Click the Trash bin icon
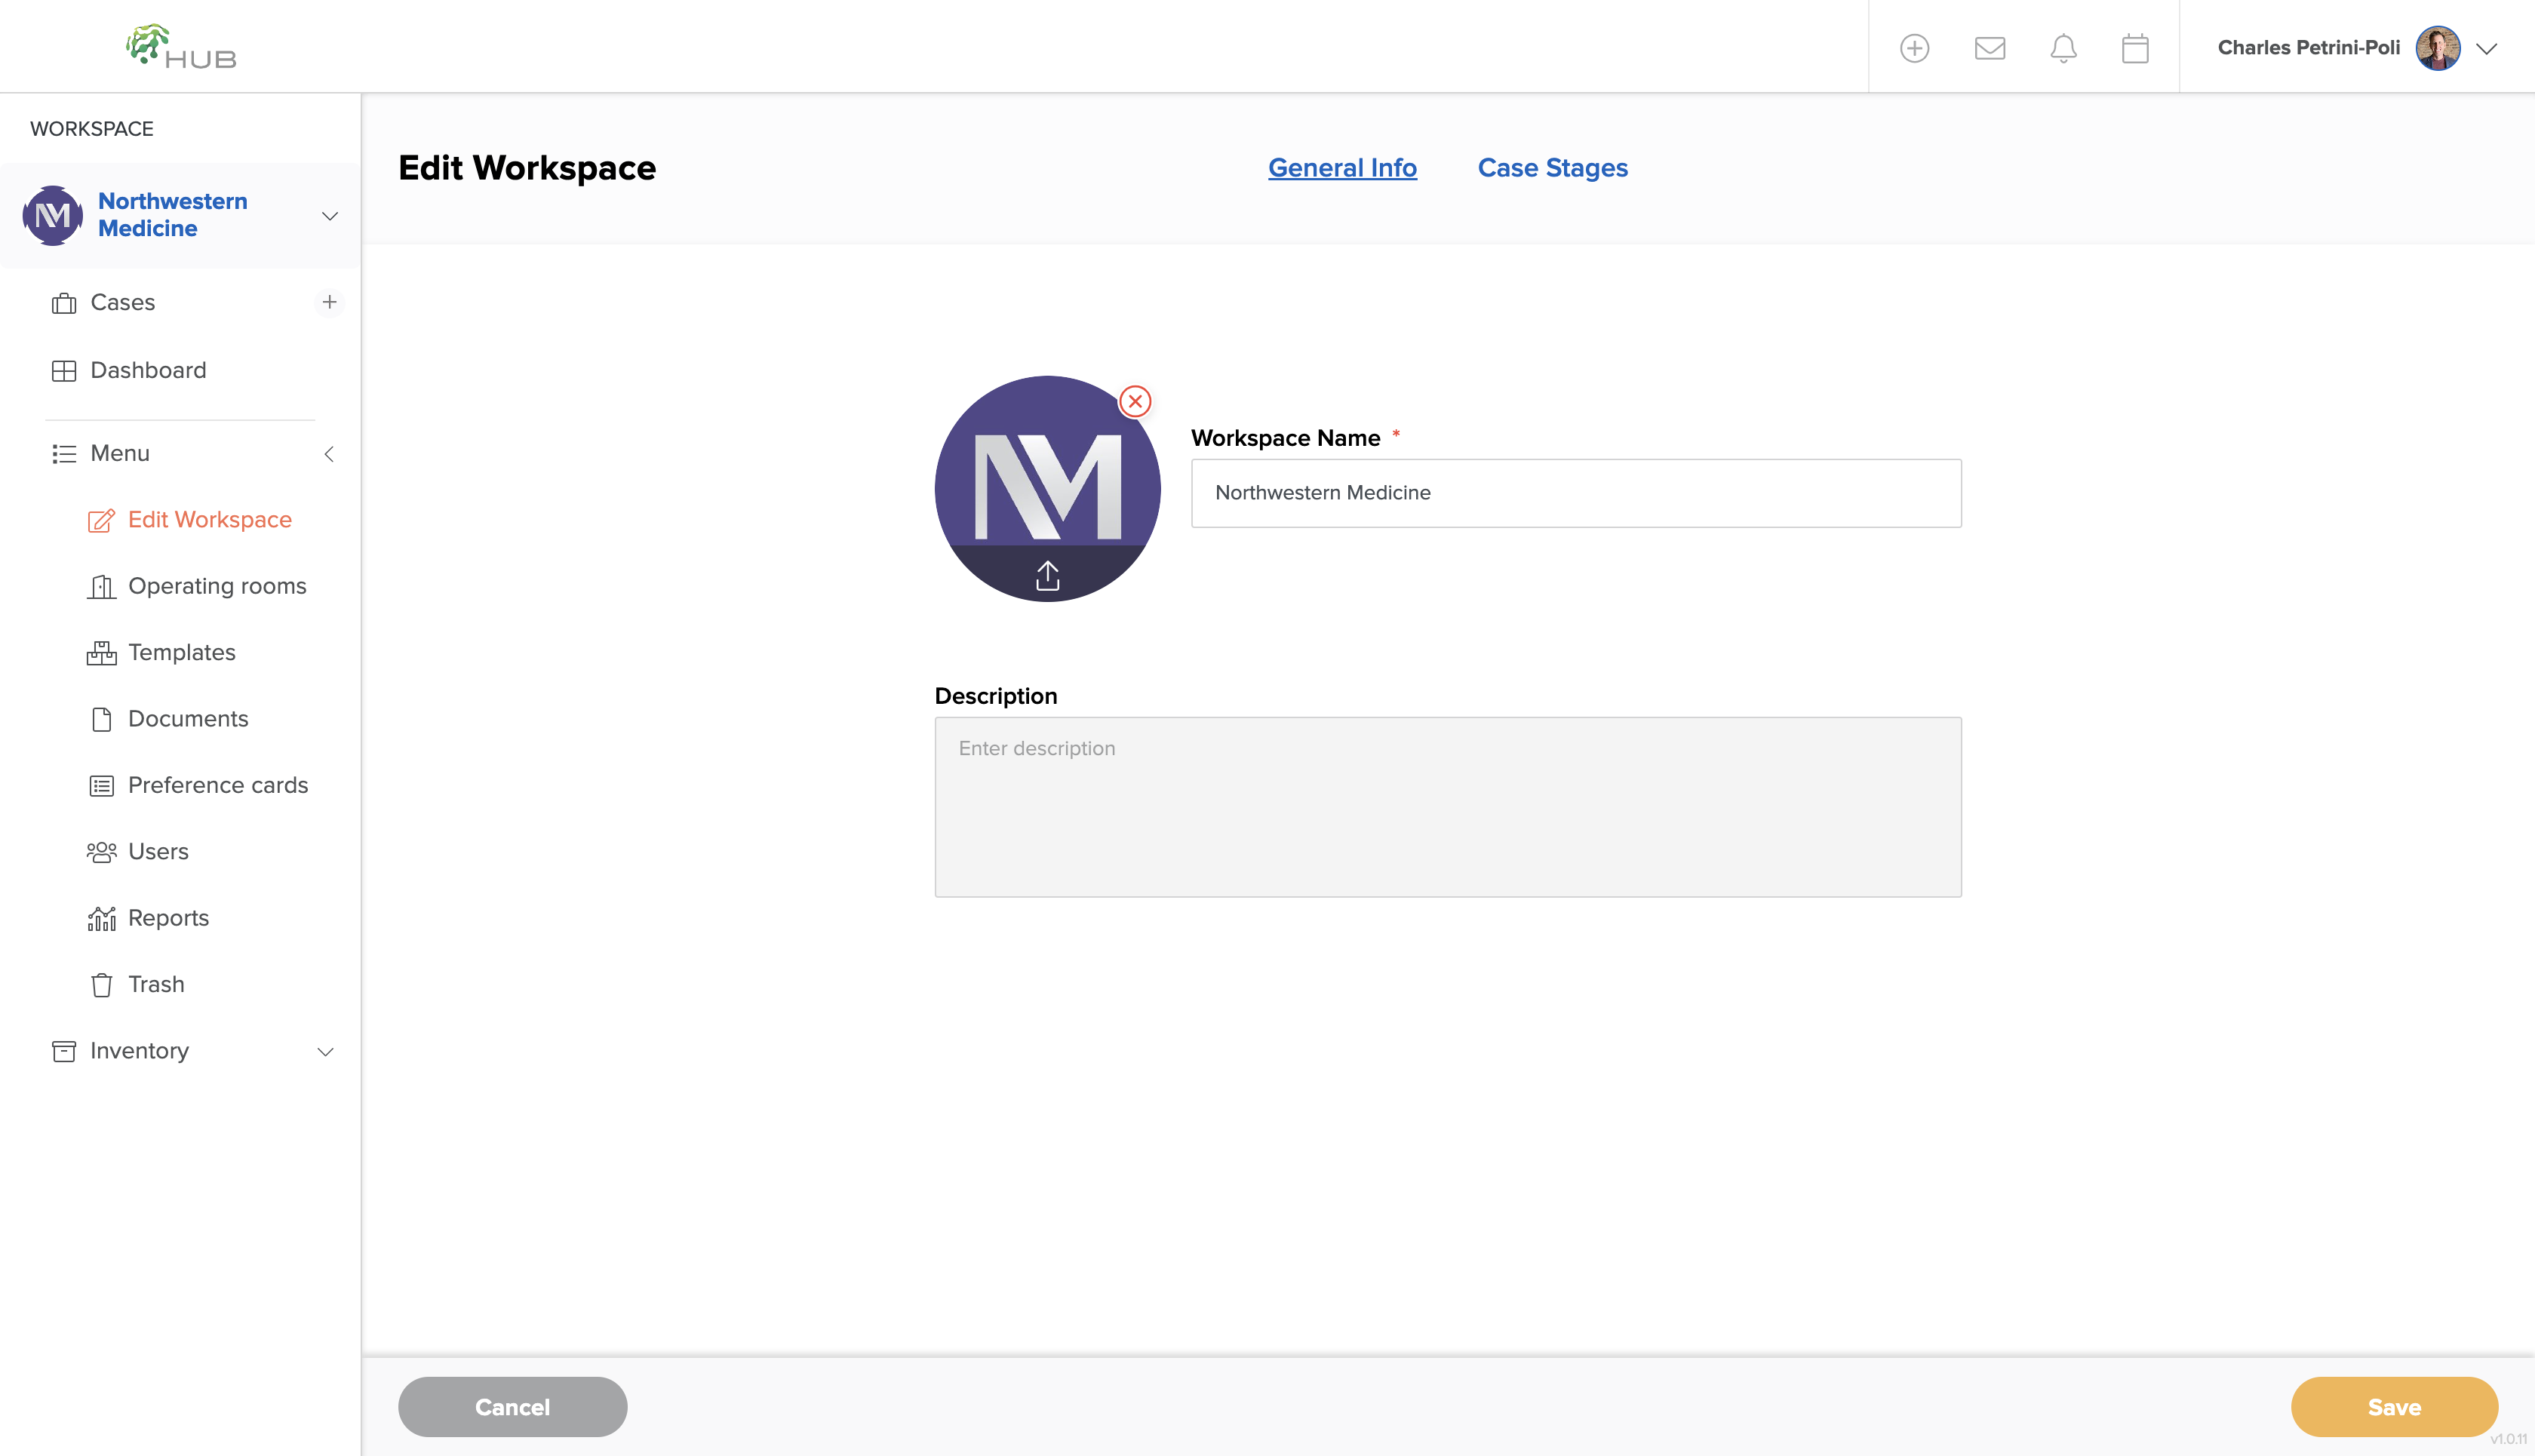Screen dimensions: 2535x1456 [x=101, y=985]
